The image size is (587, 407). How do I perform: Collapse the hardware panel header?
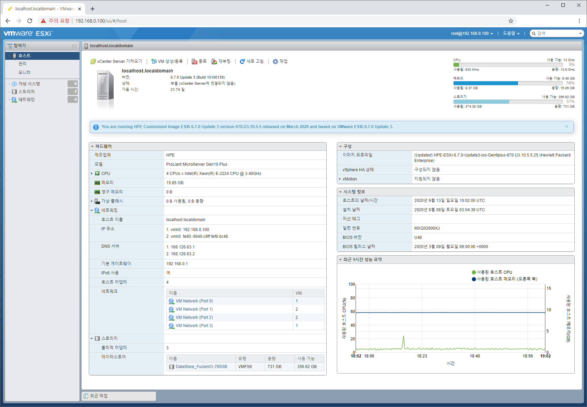pyautogui.click(x=92, y=147)
